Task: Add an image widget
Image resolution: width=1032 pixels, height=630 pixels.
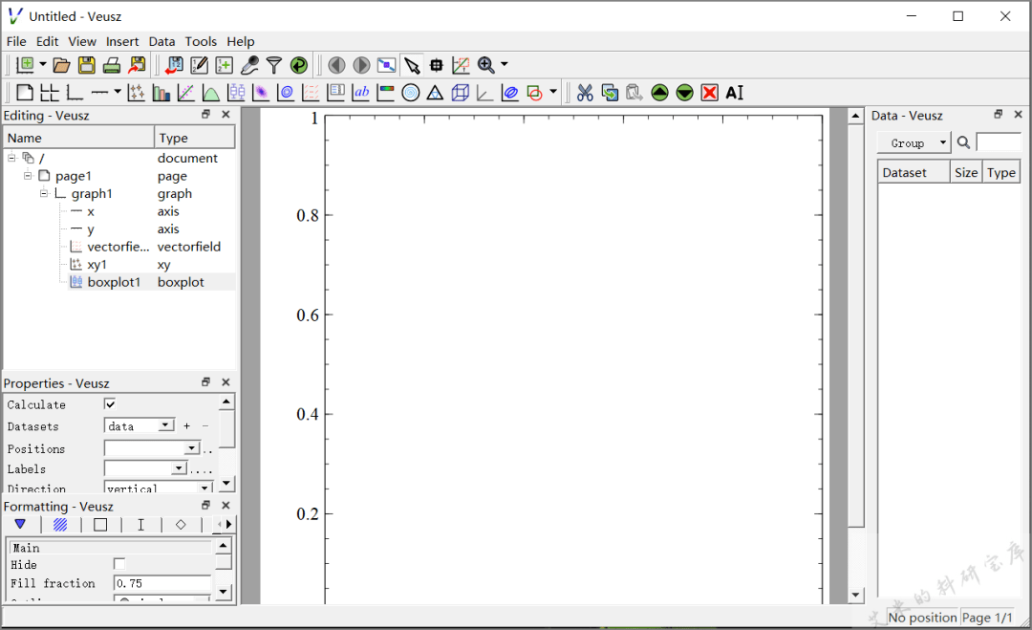Action: tap(261, 93)
